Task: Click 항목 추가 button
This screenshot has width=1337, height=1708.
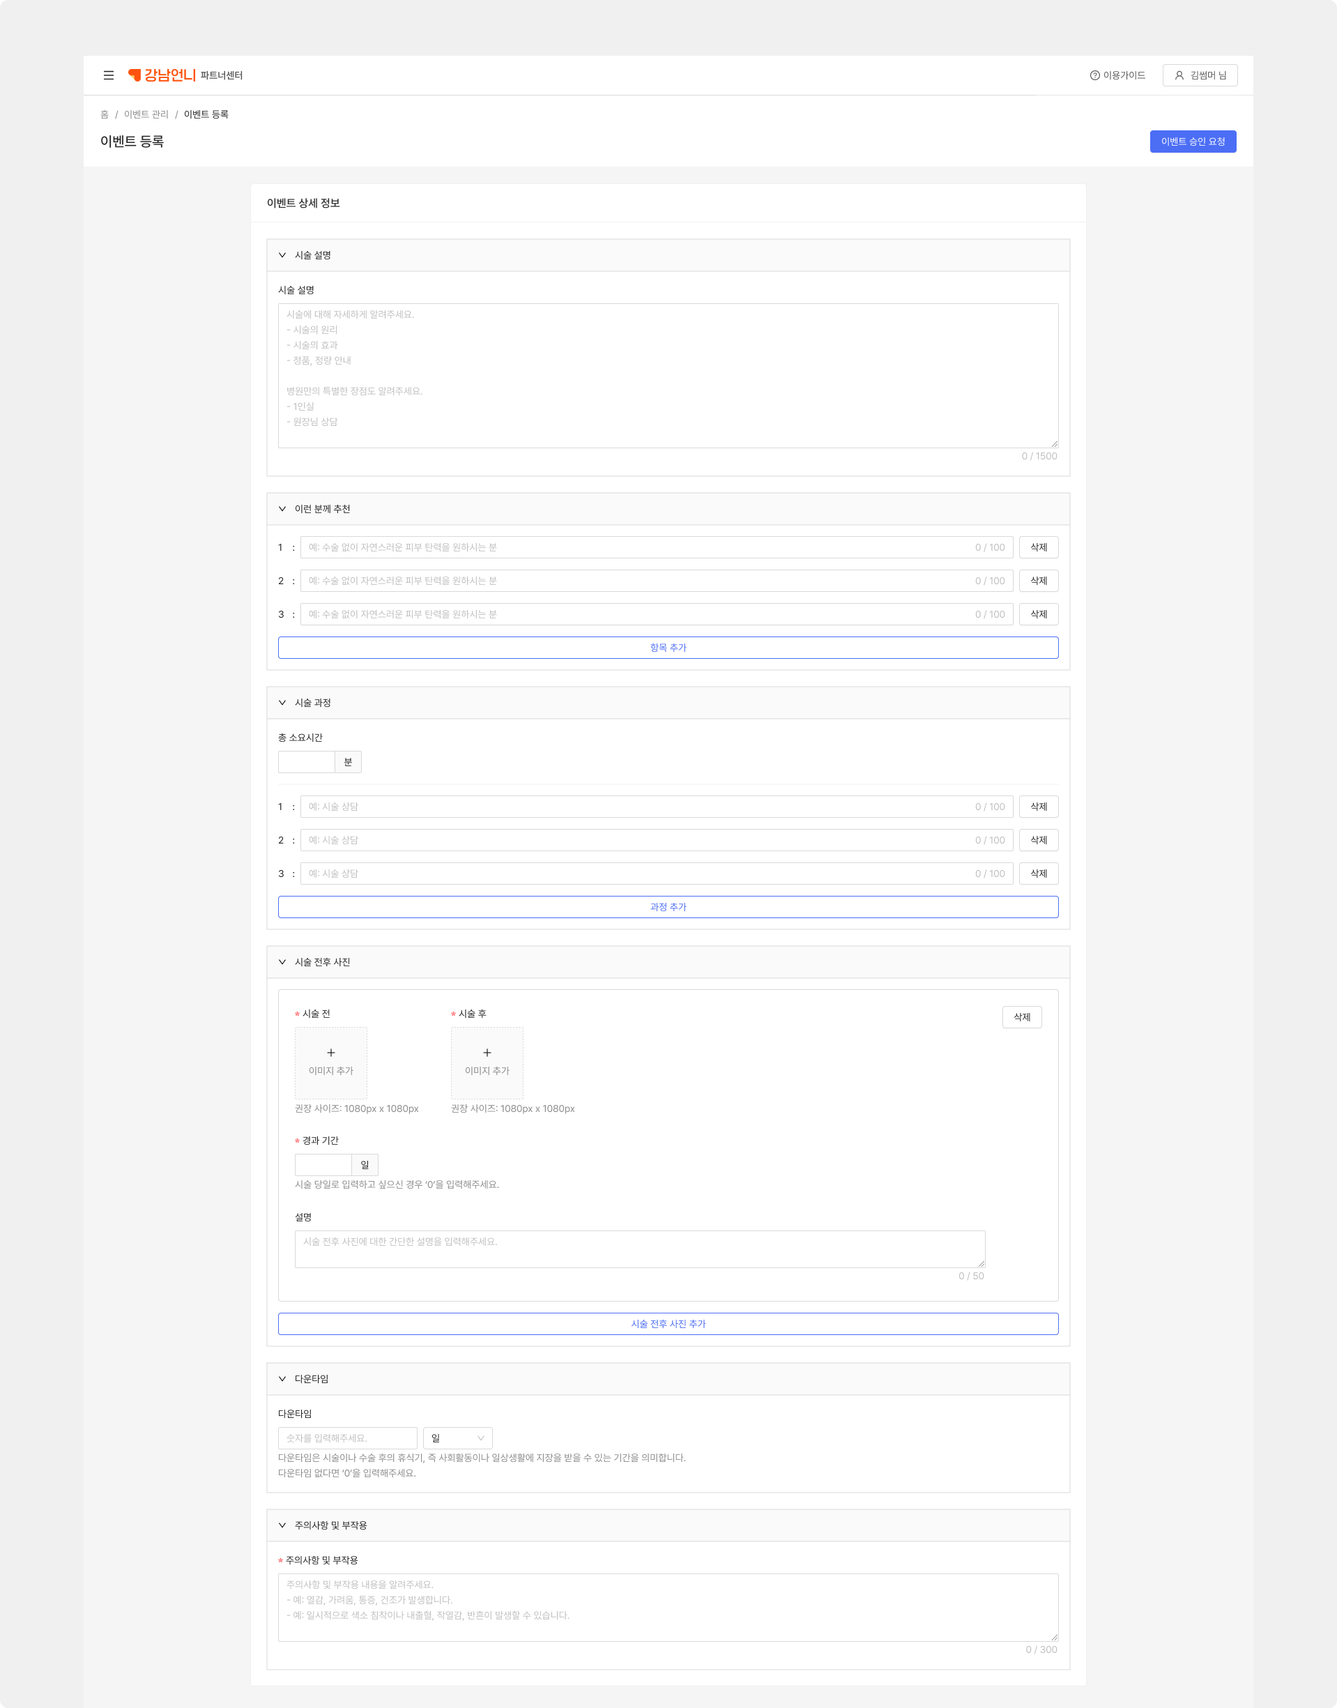Action: (x=668, y=648)
